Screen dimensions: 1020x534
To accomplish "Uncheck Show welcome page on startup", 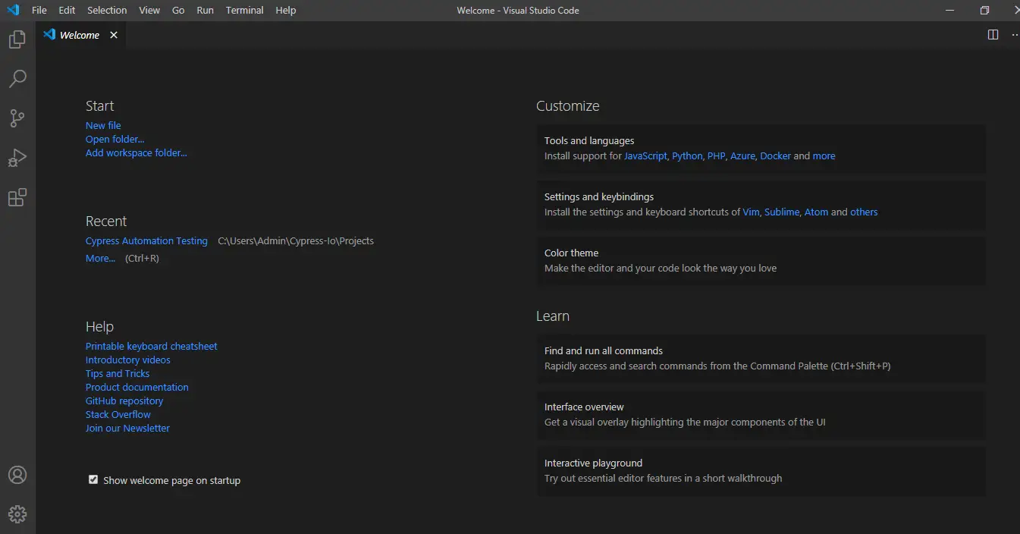I will [x=93, y=479].
